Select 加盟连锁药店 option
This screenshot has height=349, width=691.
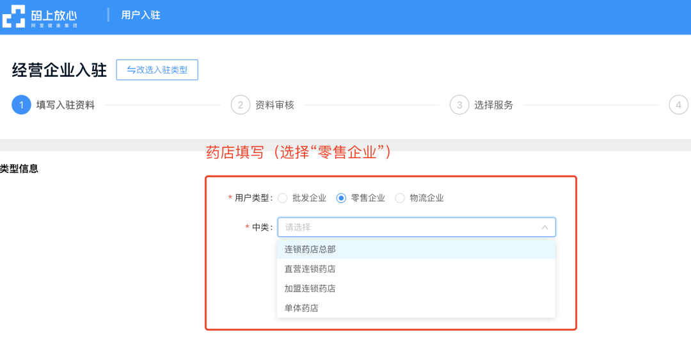[416, 289]
